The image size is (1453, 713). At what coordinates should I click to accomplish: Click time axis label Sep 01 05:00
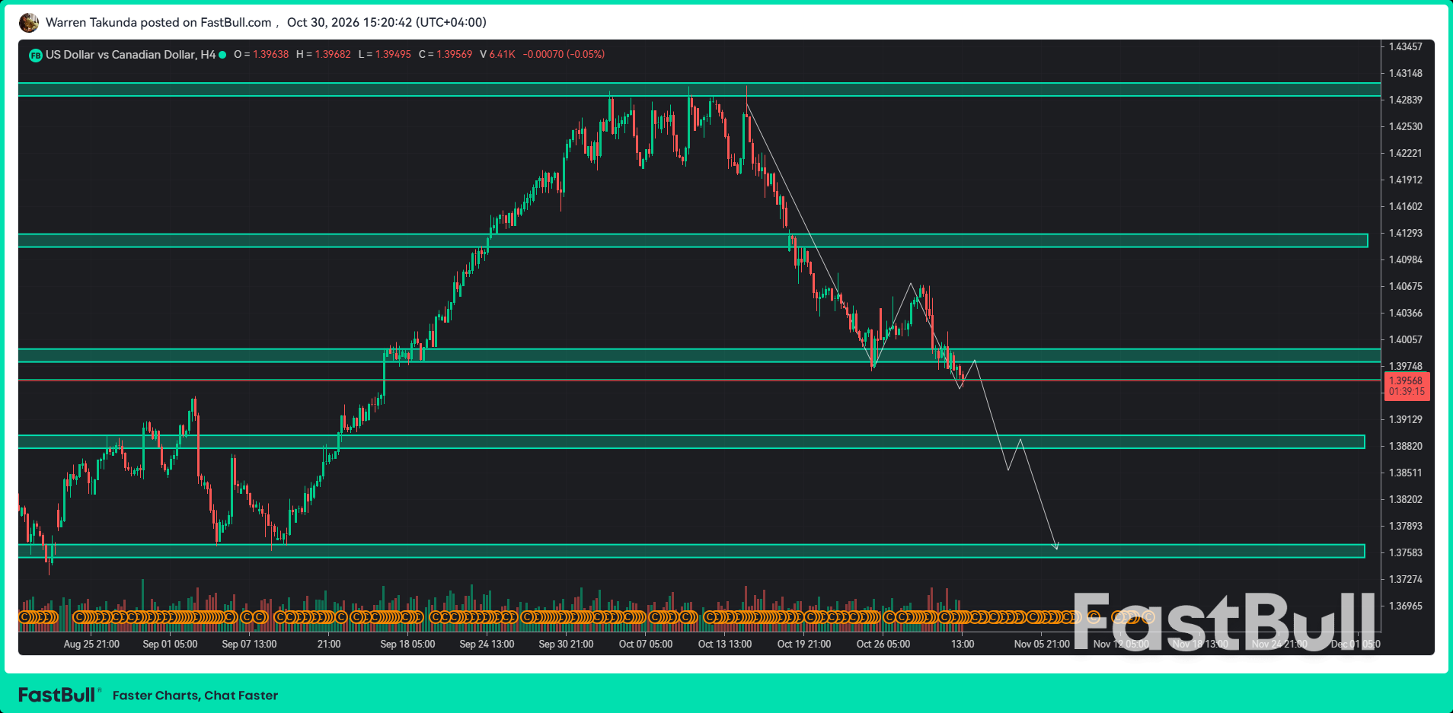click(x=170, y=644)
